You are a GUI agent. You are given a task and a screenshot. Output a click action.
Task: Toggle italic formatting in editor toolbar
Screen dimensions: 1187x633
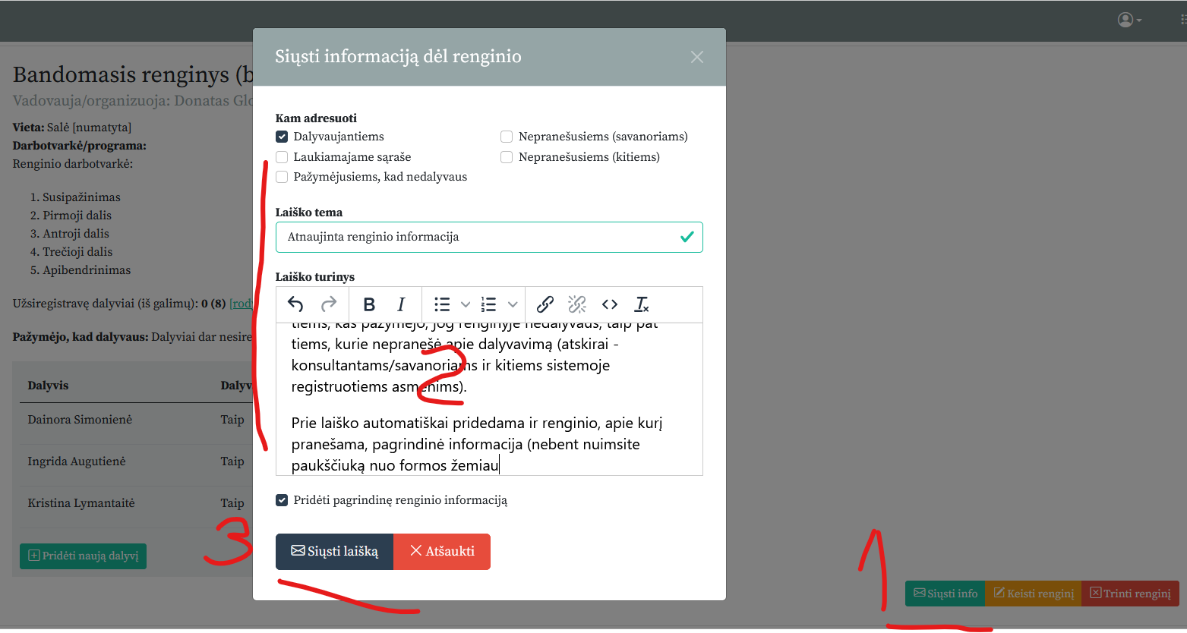coord(401,304)
